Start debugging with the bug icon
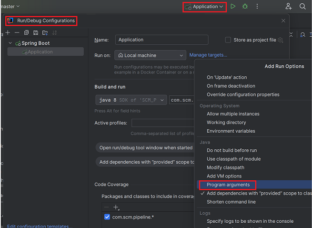Image resolution: width=312 pixels, height=228 pixels. pyautogui.click(x=245, y=6)
